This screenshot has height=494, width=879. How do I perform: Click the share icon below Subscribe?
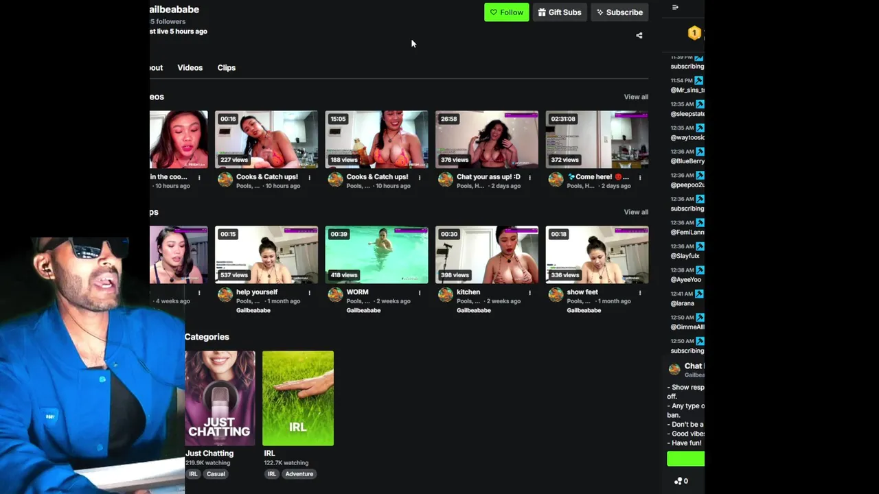coord(639,36)
